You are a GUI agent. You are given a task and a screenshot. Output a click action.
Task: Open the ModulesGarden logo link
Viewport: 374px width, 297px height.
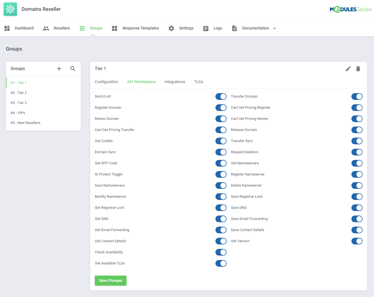coord(351,9)
